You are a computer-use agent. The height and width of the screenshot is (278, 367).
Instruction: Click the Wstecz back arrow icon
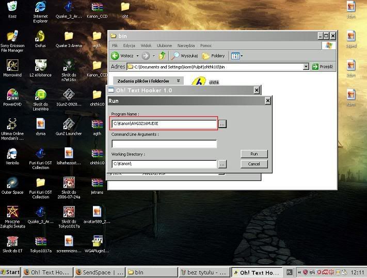[x=115, y=56]
